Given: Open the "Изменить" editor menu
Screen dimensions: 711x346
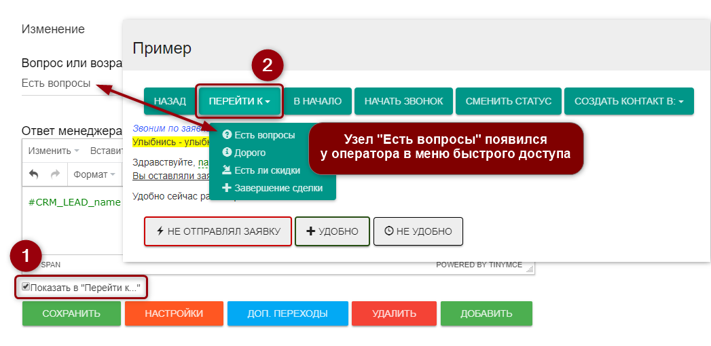Looking at the screenshot, I should point(54,150).
